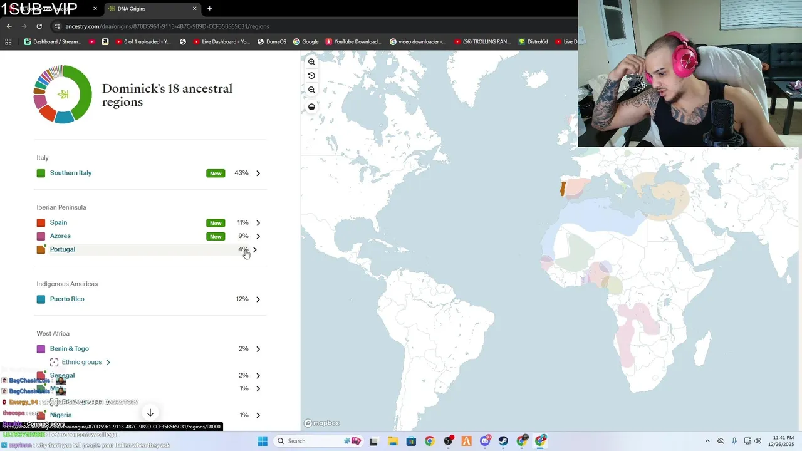Open Dashboard / Stream bookmark
This screenshot has width=802, height=451.
tap(53, 42)
